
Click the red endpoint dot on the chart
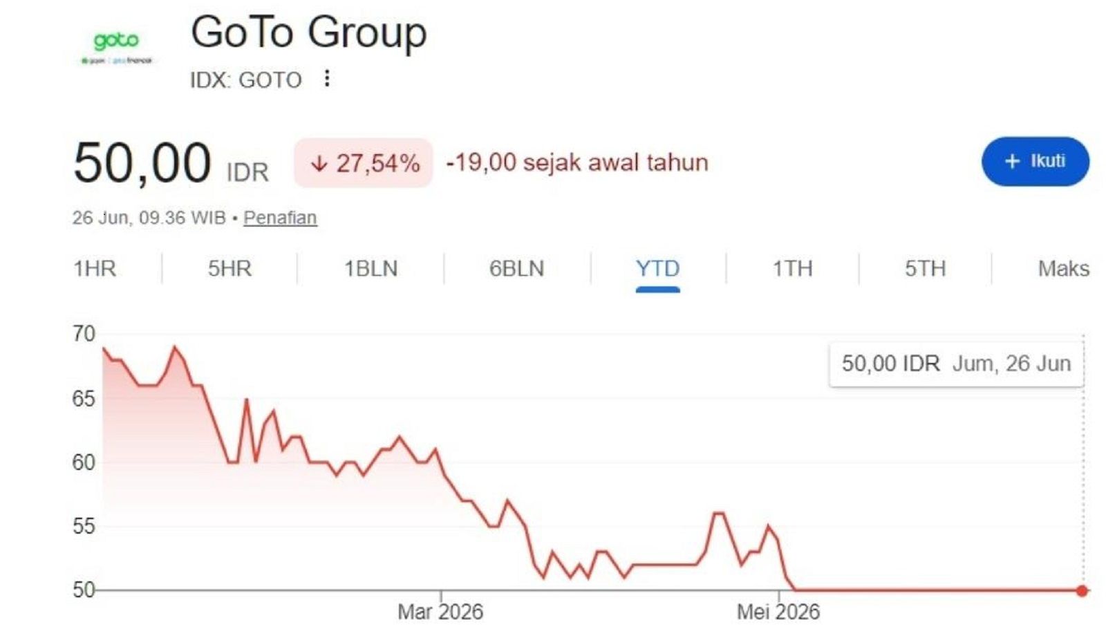[1082, 590]
